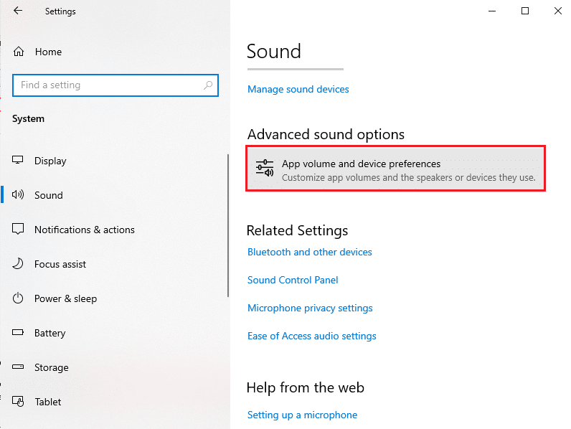The image size is (571, 429).
Task: Launch the Sound Control Panel link
Action: tap(293, 280)
